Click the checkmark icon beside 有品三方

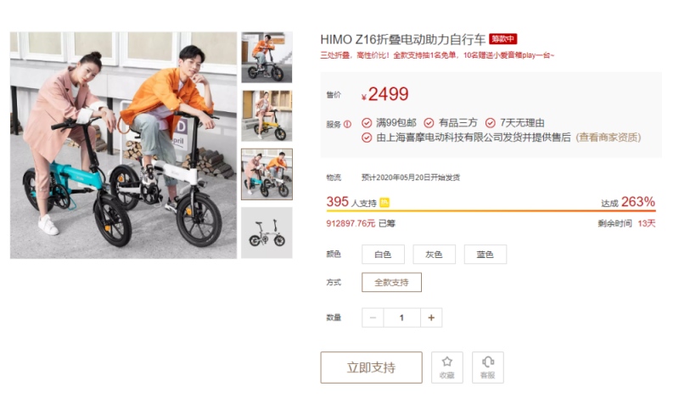pos(429,123)
